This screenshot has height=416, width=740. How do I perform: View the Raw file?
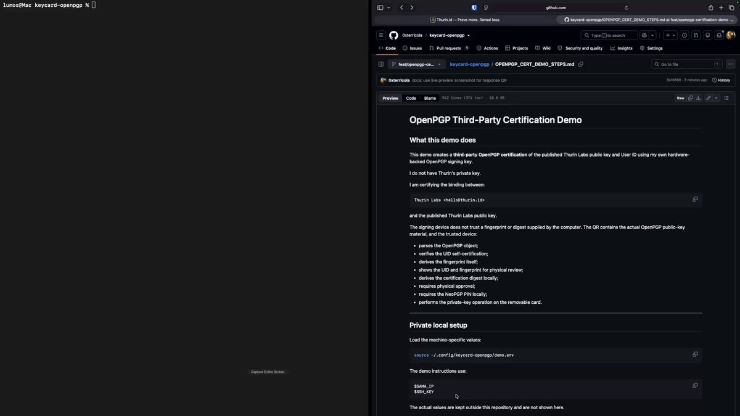[x=680, y=98]
